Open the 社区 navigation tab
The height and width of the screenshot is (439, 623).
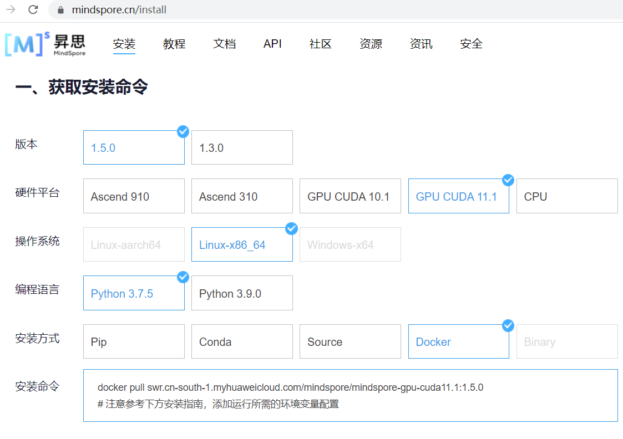coord(320,44)
